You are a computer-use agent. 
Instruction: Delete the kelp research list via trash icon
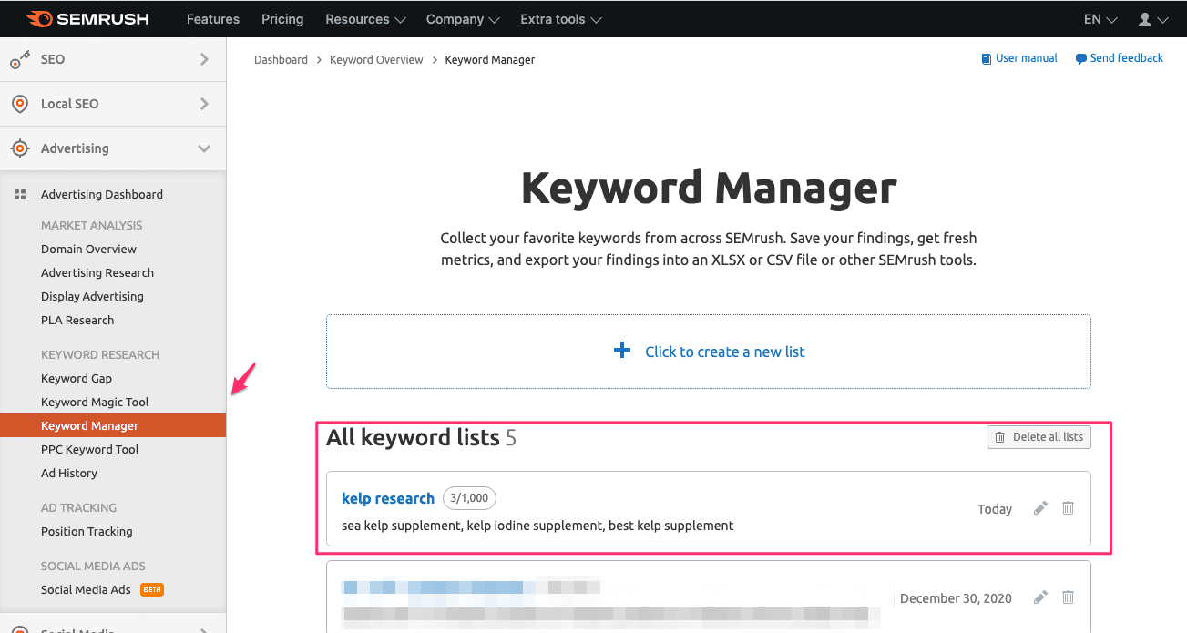tap(1069, 508)
